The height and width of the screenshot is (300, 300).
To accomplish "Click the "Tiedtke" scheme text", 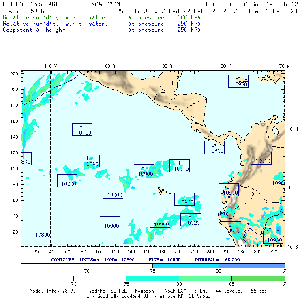I will click(96, 291).
